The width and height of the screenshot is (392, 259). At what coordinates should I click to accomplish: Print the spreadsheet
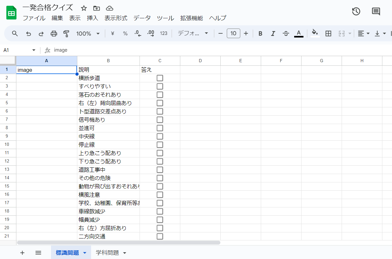click(x=54, y=33)
